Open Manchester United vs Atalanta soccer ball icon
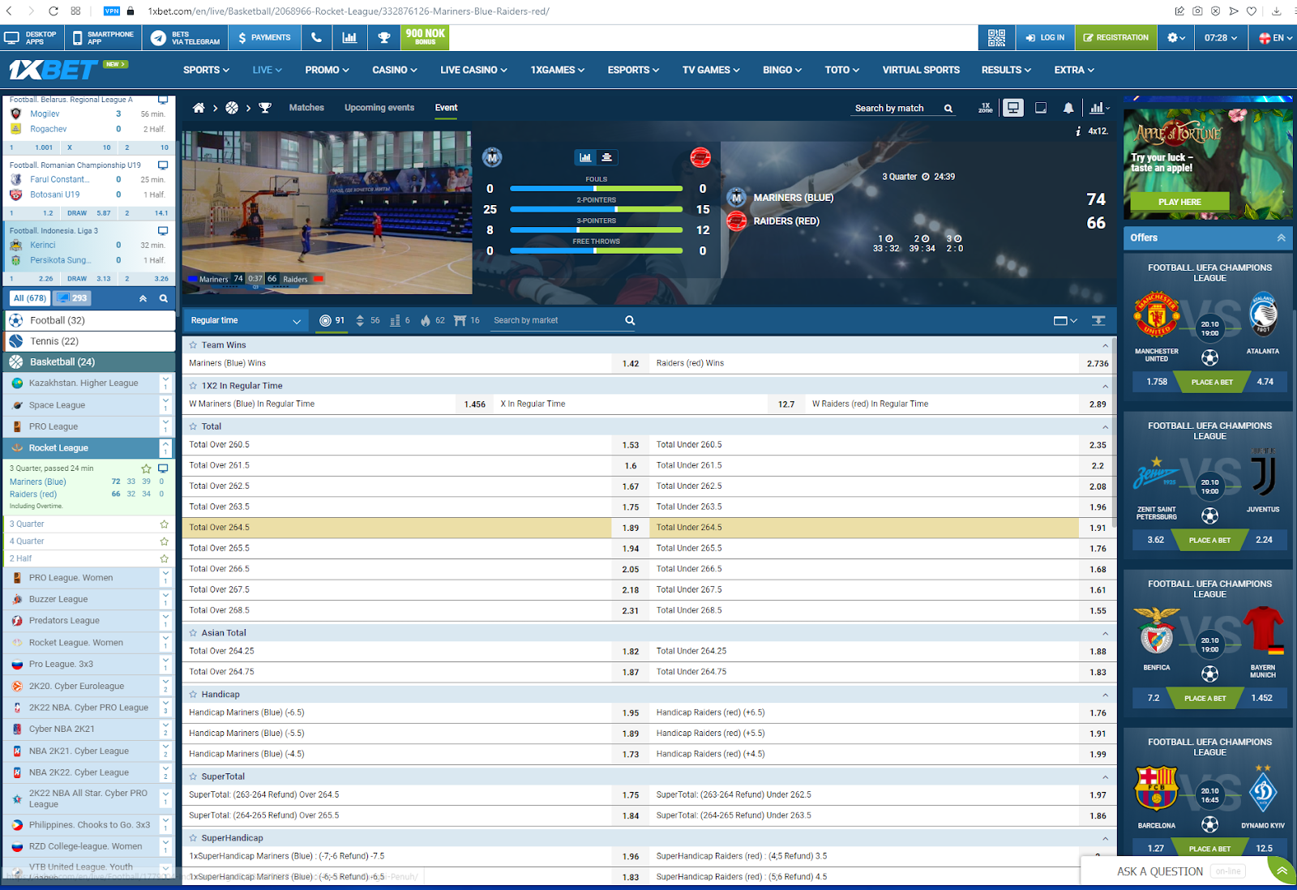The height and width of the screenshot is (890, 1297). tap(1209, 357)
